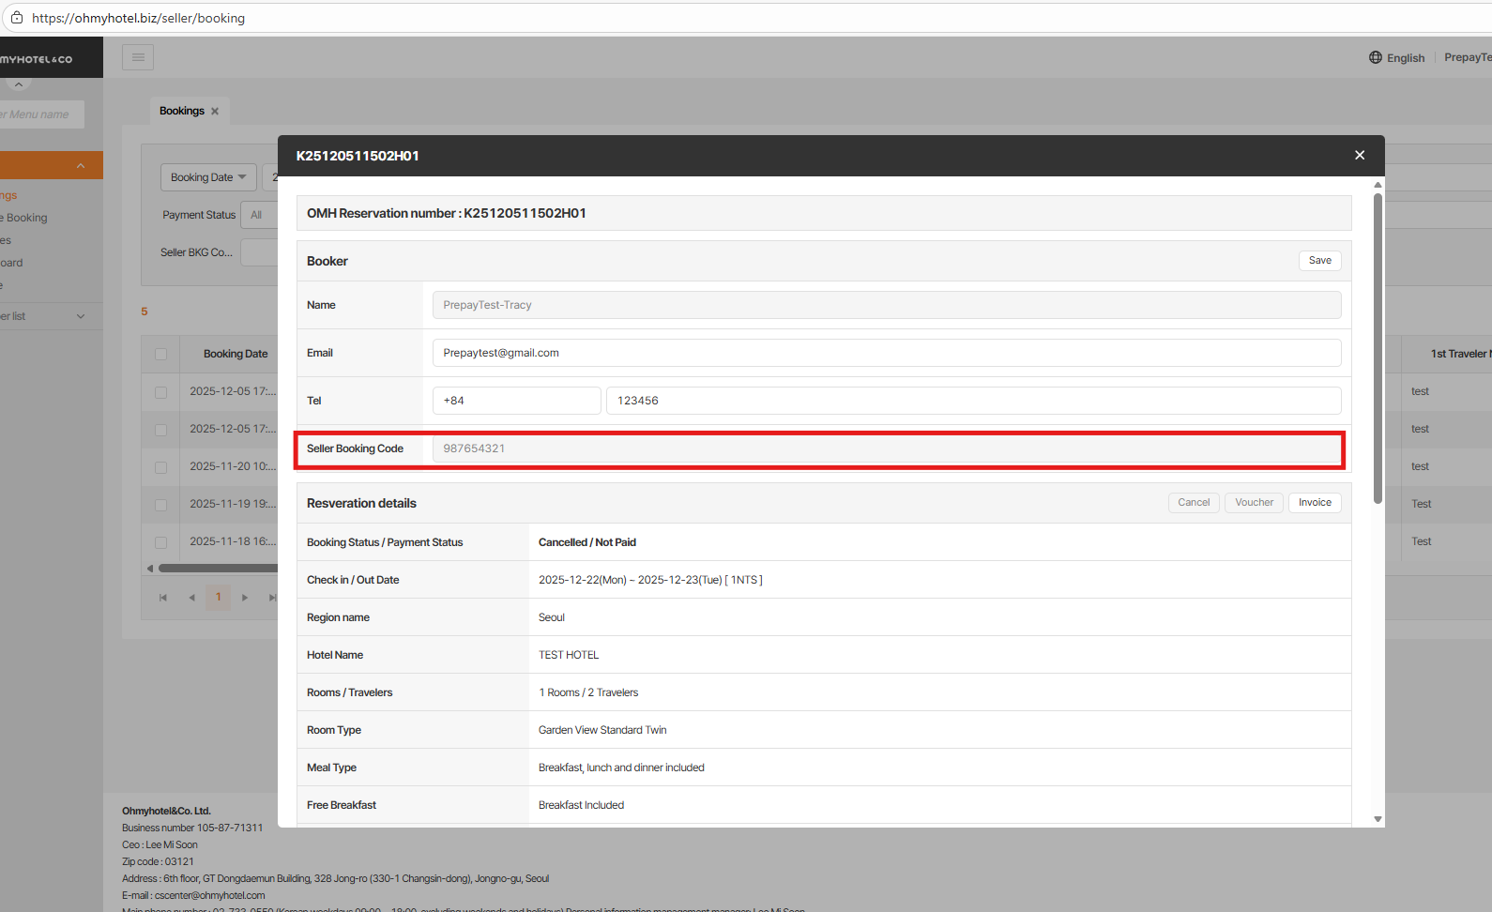Click the Garden View Standard Twin room type
This screenshot has height=912, width=1492.
pyautogui.click(x=602, y=730)
